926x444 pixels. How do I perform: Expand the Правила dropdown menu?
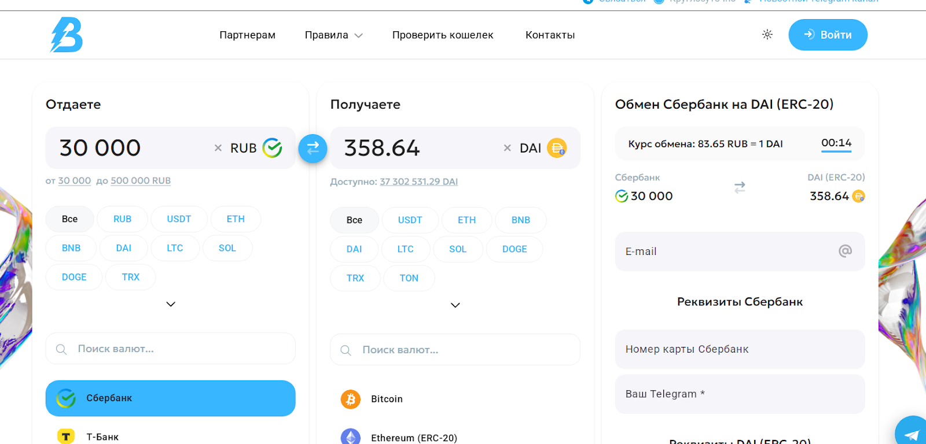pyautogui.click(x=334, y=35)
